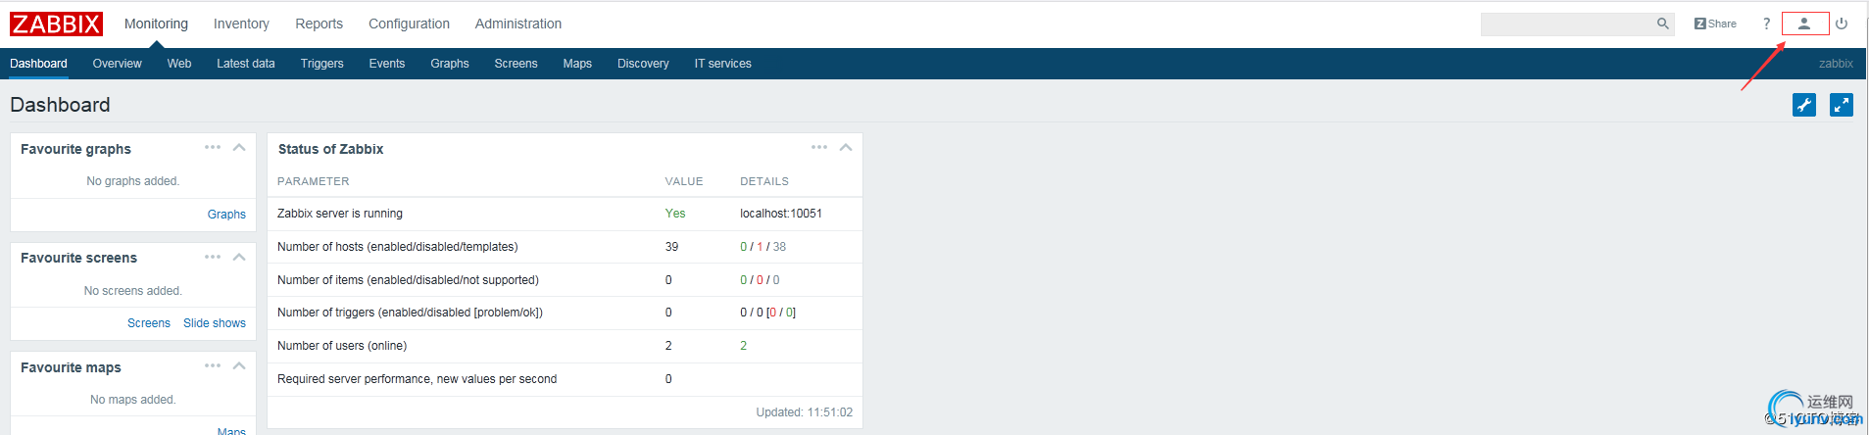The width and height of the screenshot is (1869, 435).
Task: Click into the top search field
Action: point(1567,24)
